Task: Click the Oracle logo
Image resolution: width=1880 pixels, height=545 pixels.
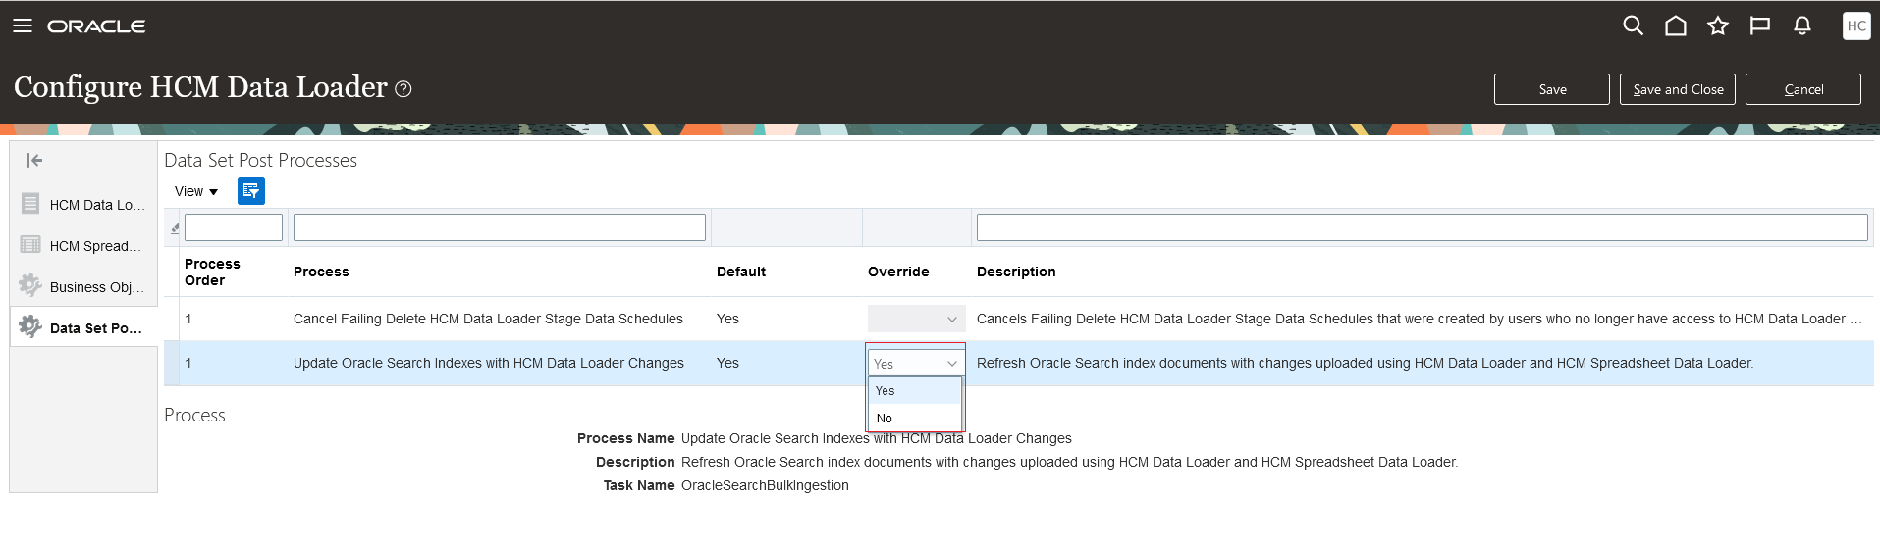Action: 96,26
